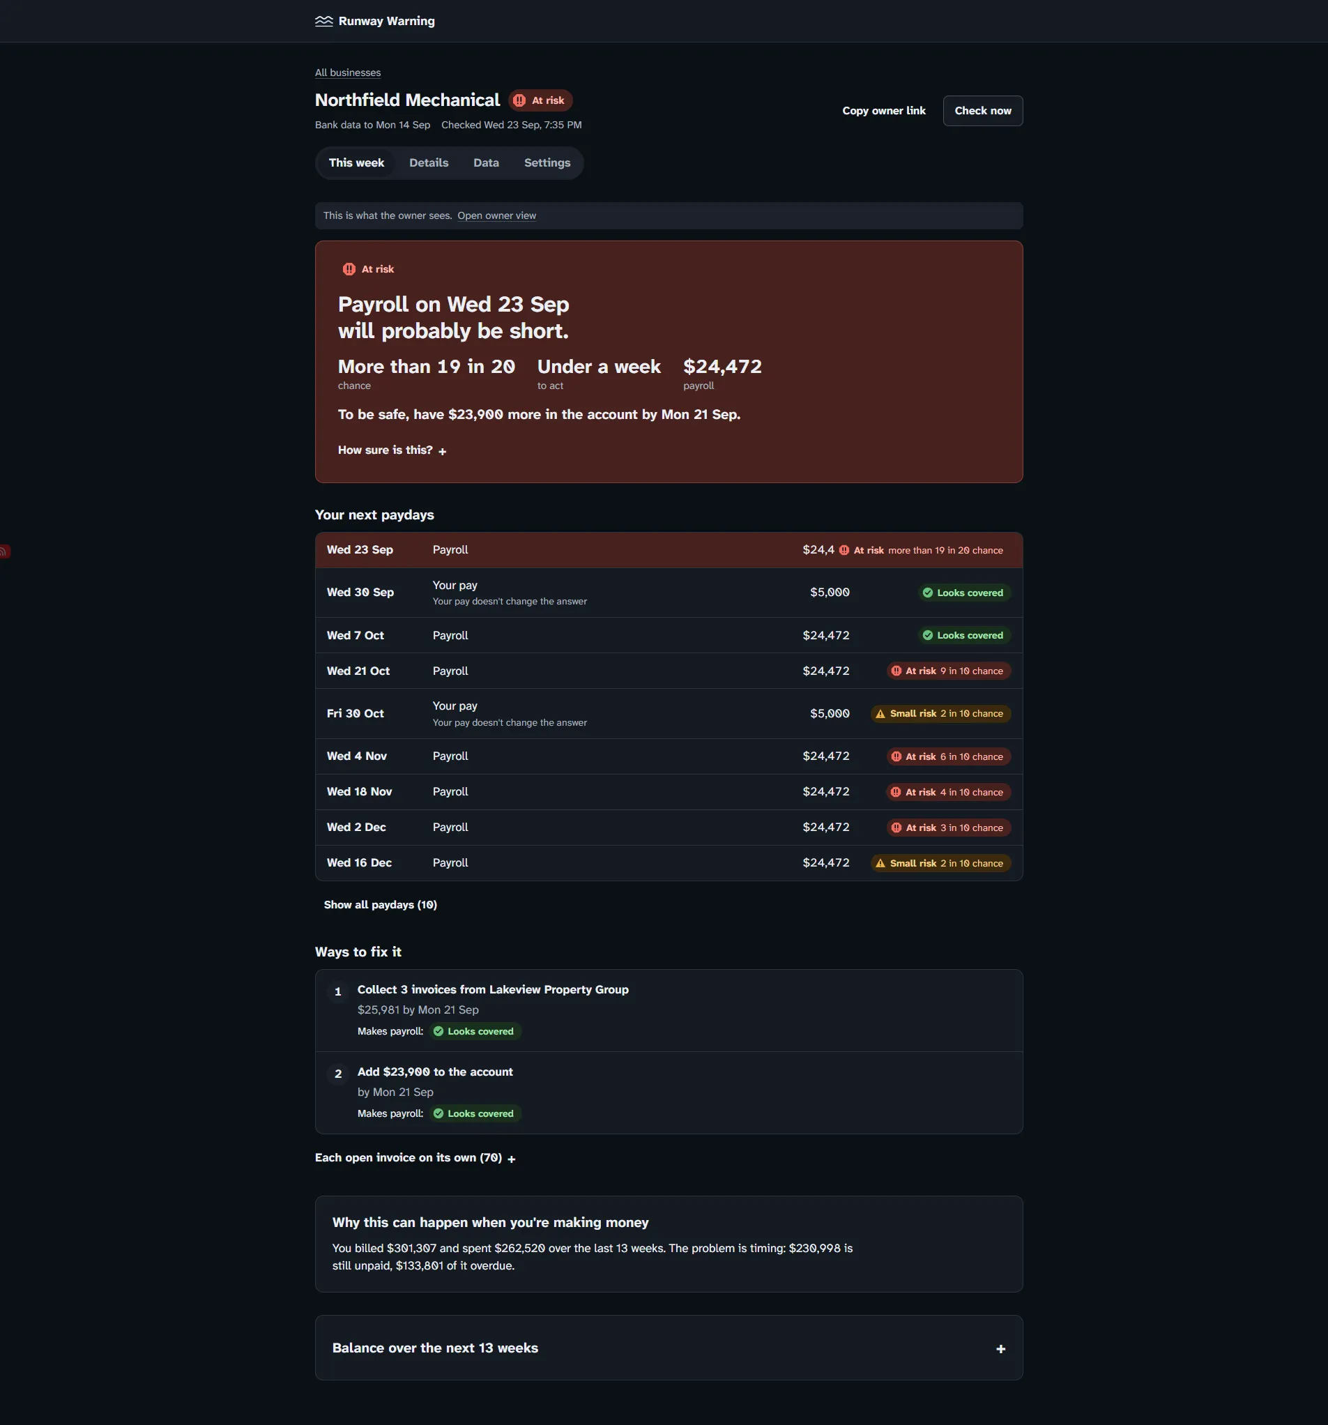Click the alert icon in the Wed 18 Nov row
This screenshot has height=1425, width=1328.
coord(896,792)
